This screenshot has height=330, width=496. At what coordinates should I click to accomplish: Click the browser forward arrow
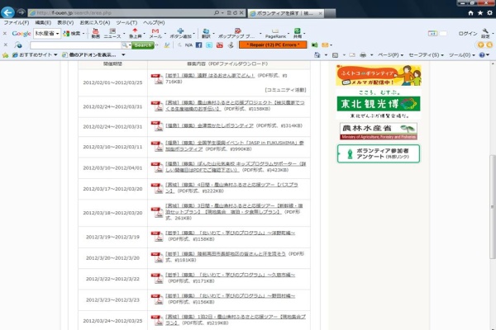pyautogui.click(x=21, y=12)
